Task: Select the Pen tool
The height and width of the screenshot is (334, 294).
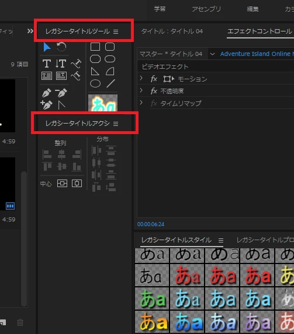Action: 47,93
